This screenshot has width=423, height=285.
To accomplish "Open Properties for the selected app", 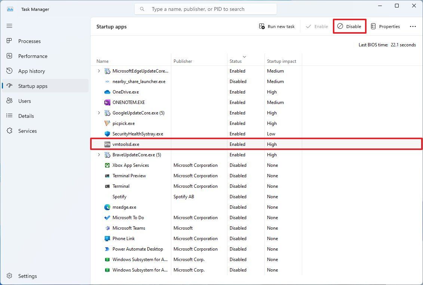I will (385, 26).
